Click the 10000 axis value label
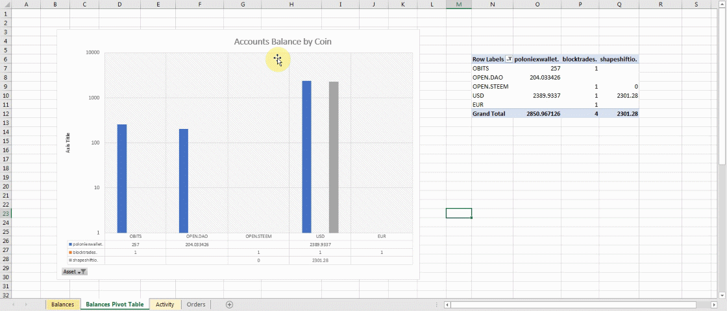This screenshot has width=727, height=311. pos(93,52)
